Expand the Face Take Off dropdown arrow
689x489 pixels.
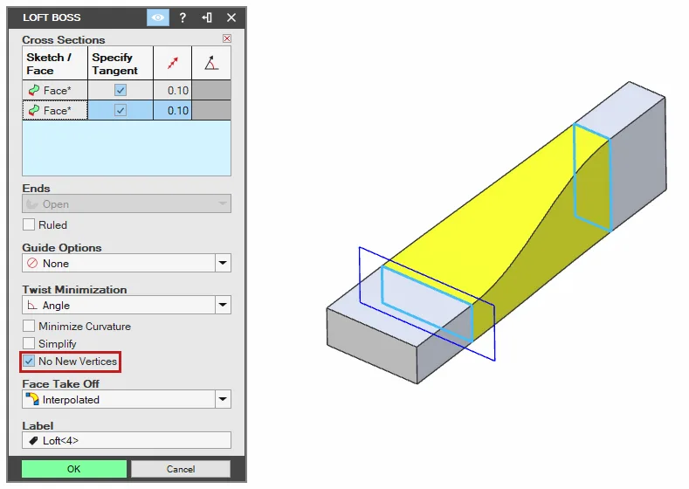[223, 399]
